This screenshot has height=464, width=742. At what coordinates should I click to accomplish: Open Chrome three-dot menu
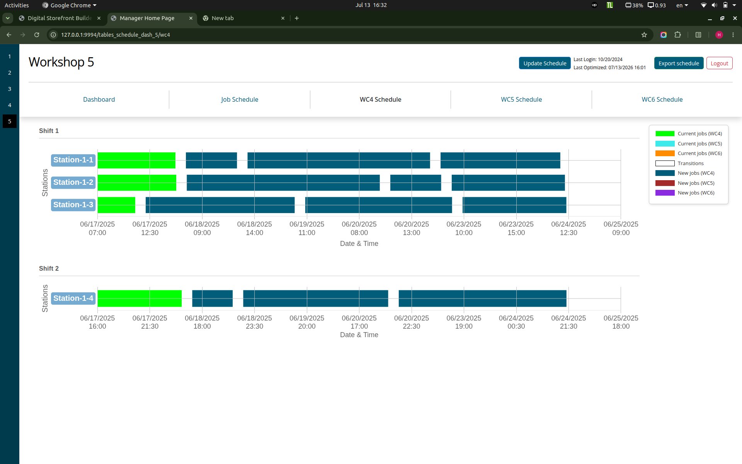(x=733, y=35)
